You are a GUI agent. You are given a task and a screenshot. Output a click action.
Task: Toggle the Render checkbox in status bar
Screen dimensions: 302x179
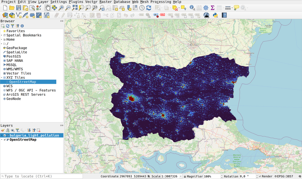click(259, 176)
